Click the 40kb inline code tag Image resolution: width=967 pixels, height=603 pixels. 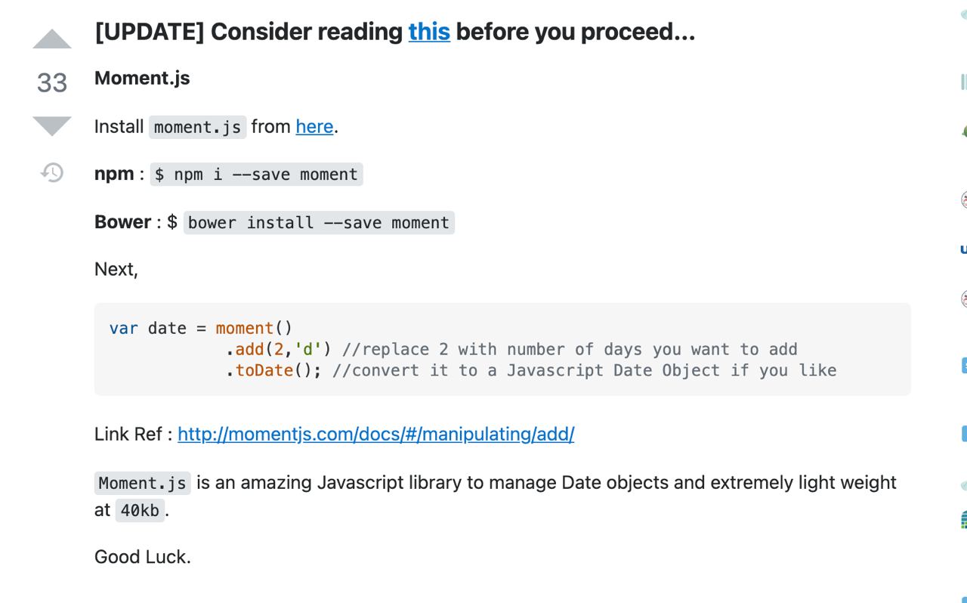click(x=140, y=511)
